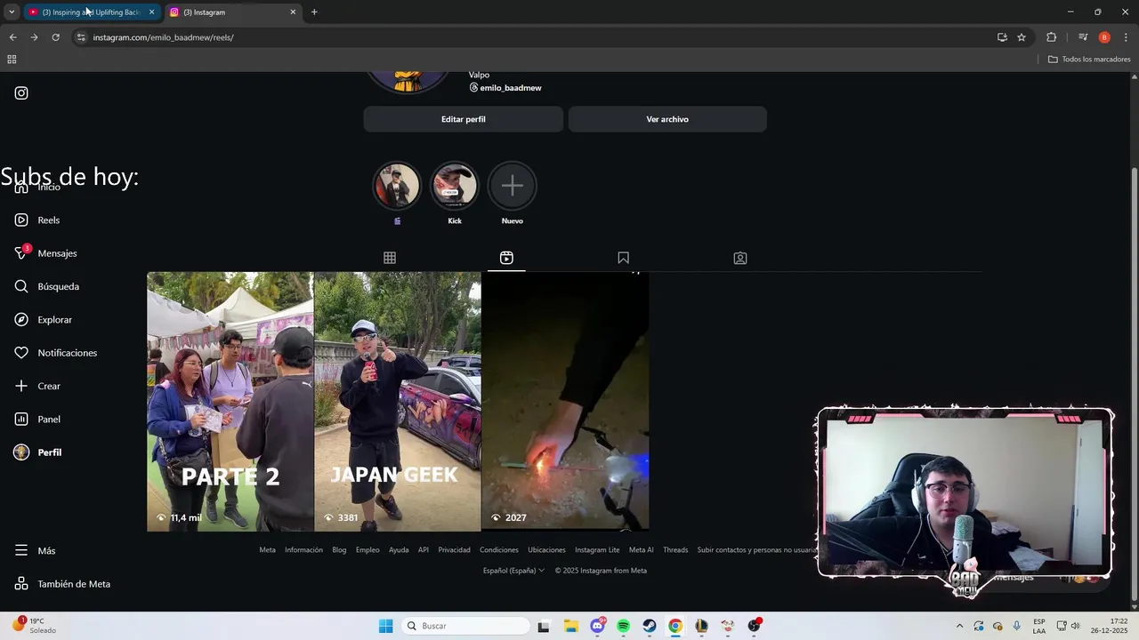Click the Editar perfil button
Viewport: 1139px width, 640px height.
[464, 119]
